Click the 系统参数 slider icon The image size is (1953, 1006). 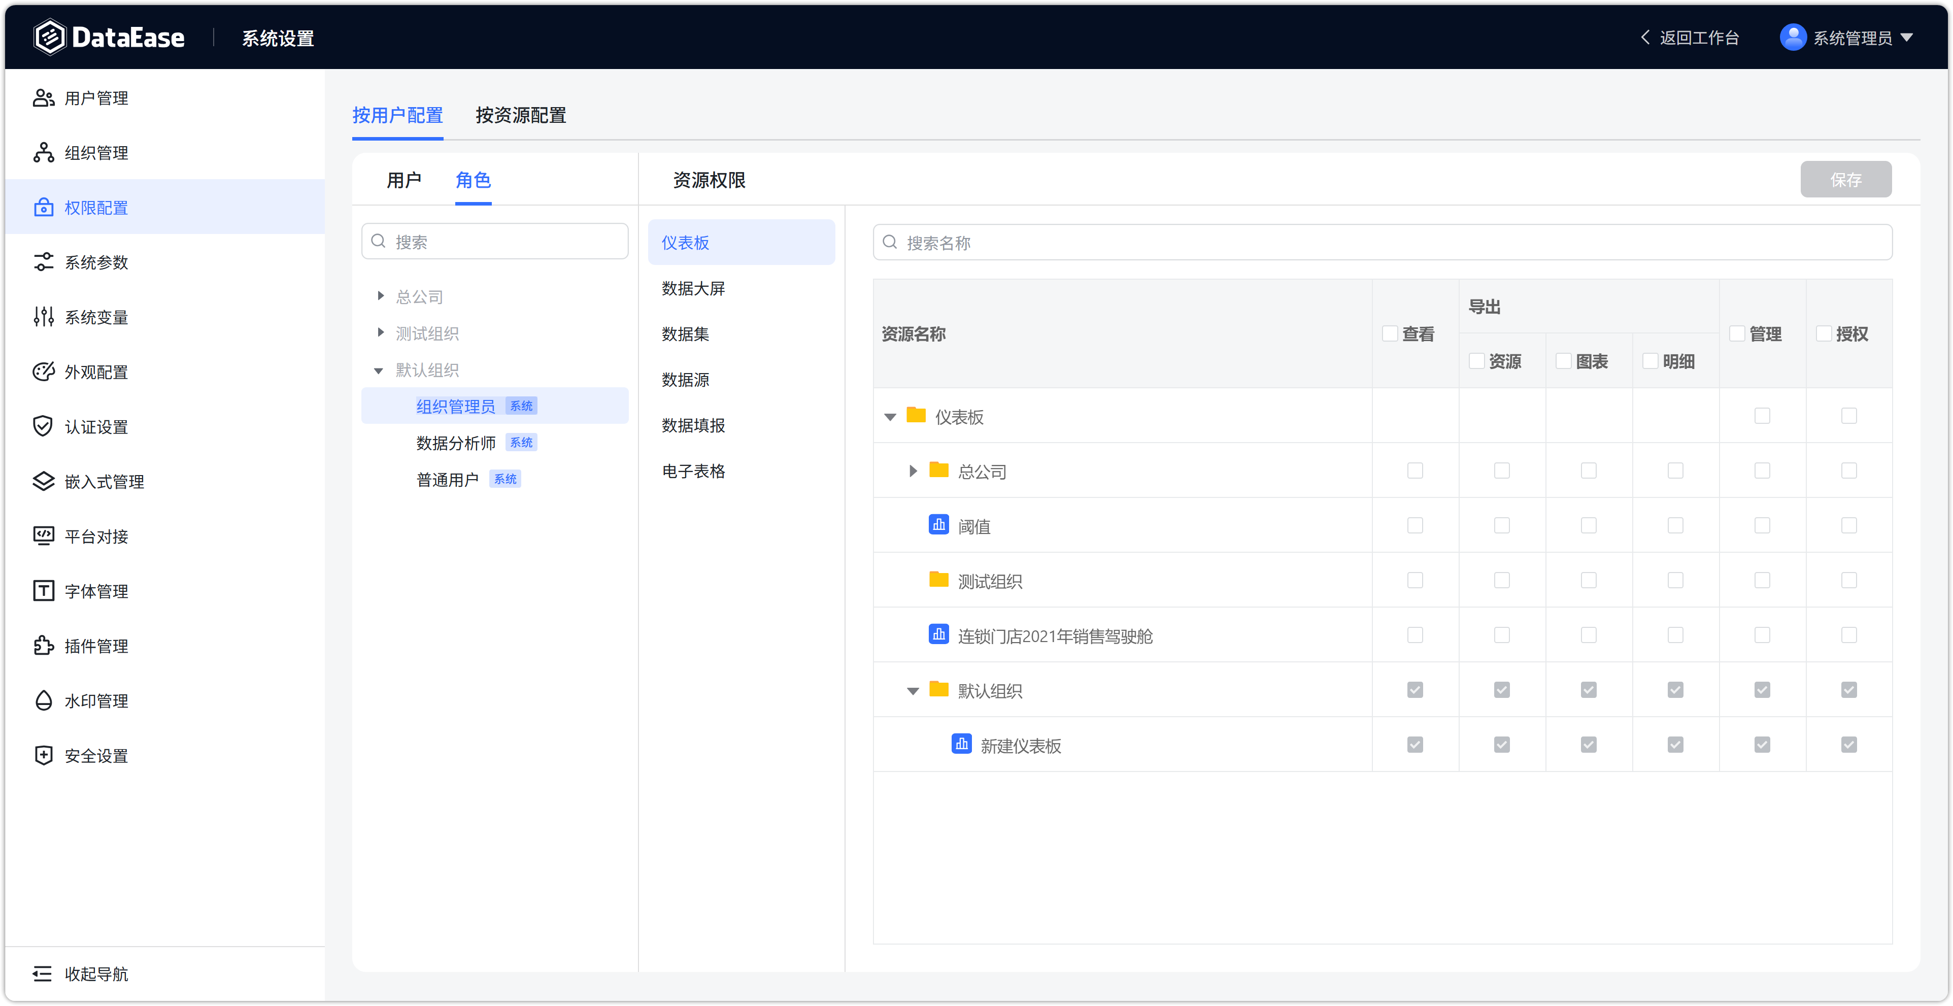coord(44,262)
